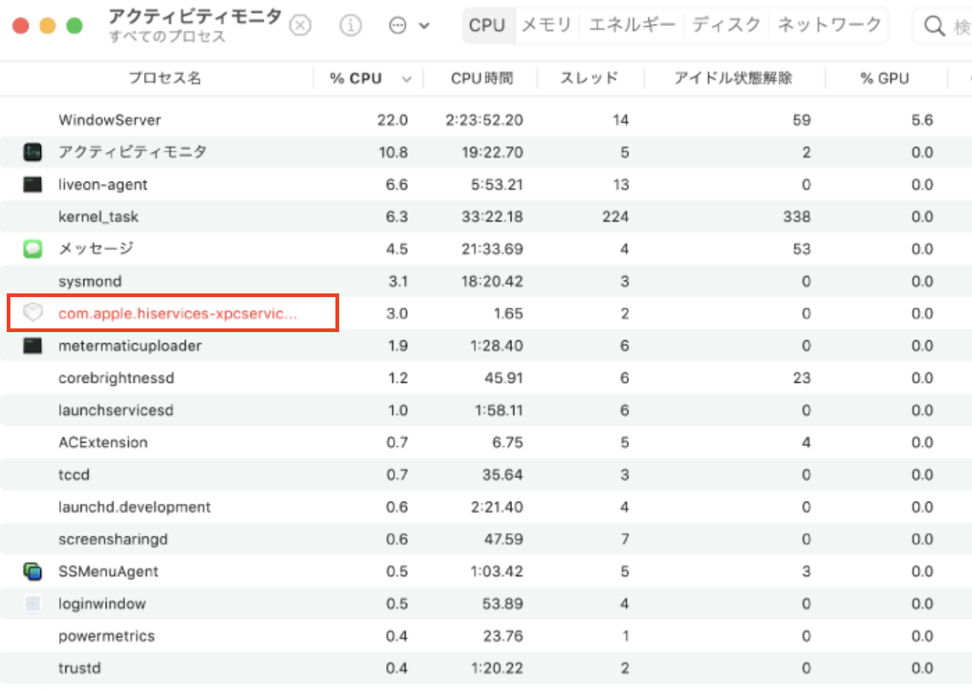972x691 pixels.
Task: Toggle sort order on the % CPU column
Action: tap(354, 78)
